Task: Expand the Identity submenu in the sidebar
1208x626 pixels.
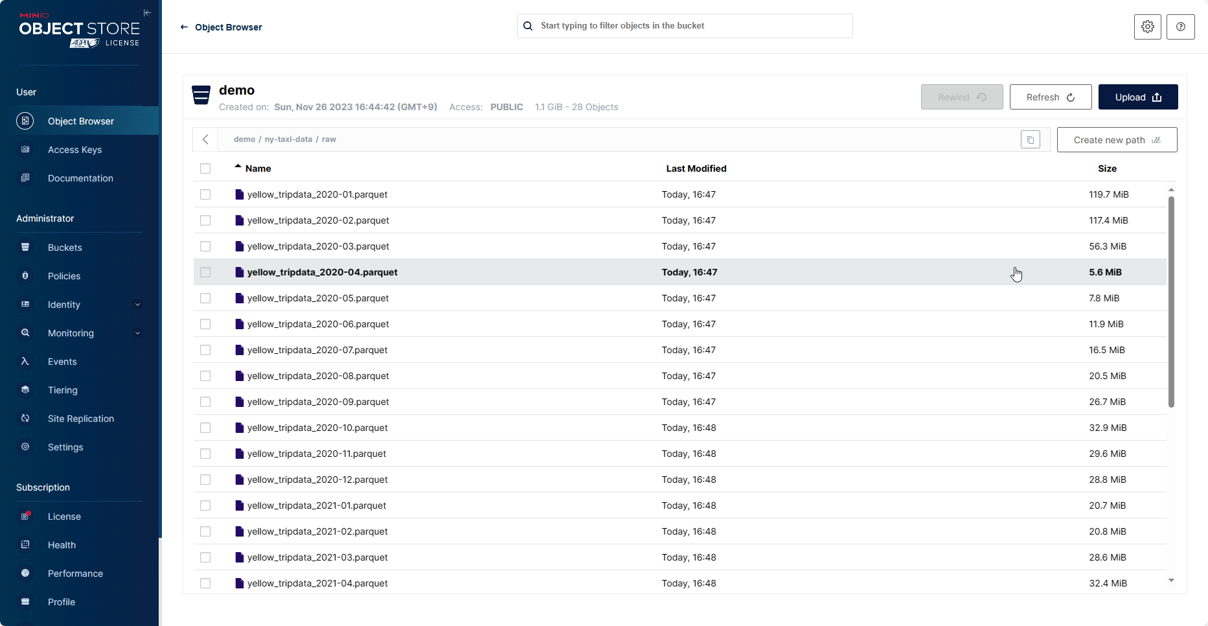Action: pos(137,305)
